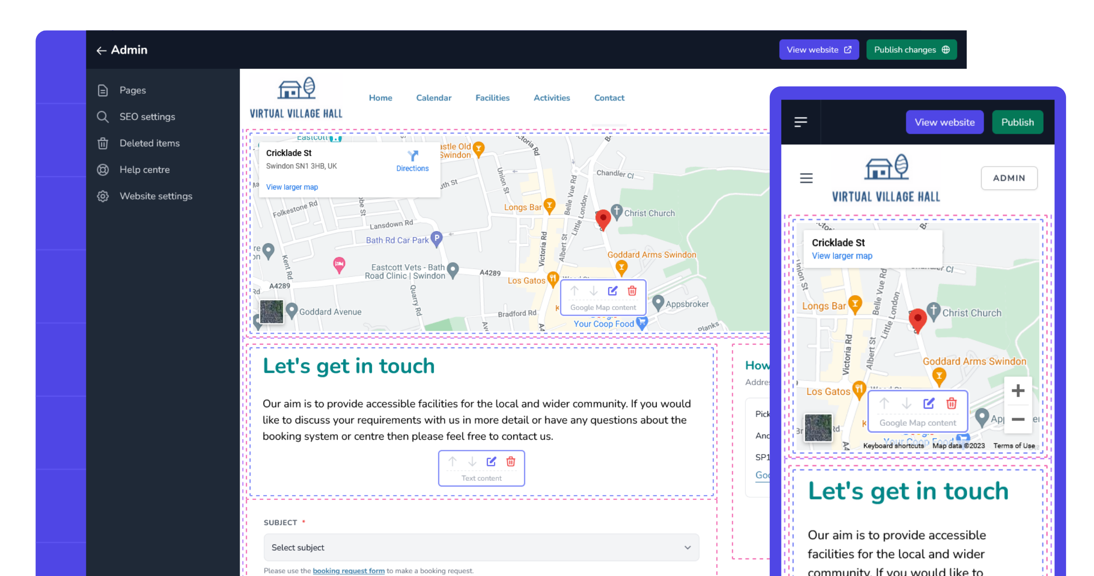Open mobile site navigation menu

806,178
